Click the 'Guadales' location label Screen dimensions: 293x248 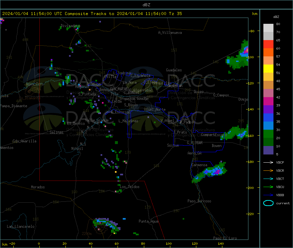click(x=174, y=70)
